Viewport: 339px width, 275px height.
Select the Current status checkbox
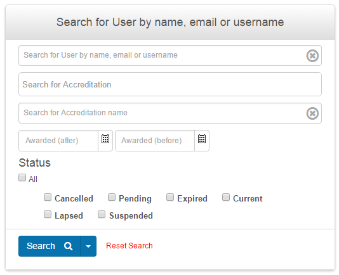pos(226,197)
